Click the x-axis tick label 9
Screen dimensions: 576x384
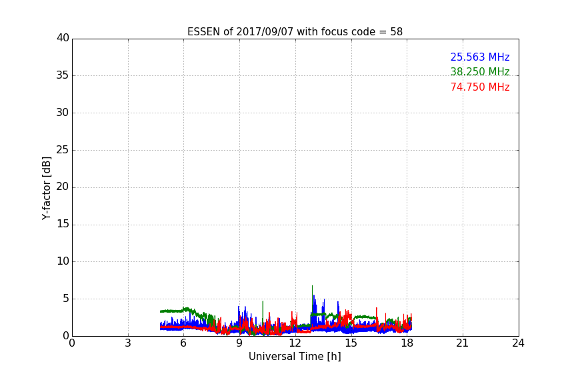(239, 343)
